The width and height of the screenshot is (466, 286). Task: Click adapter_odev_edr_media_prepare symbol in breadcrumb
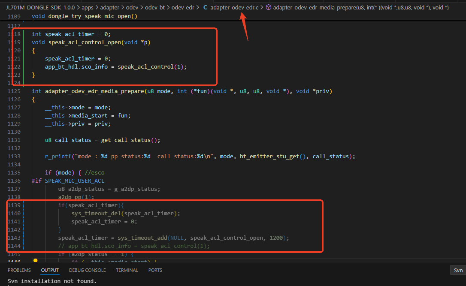(361, 7)
